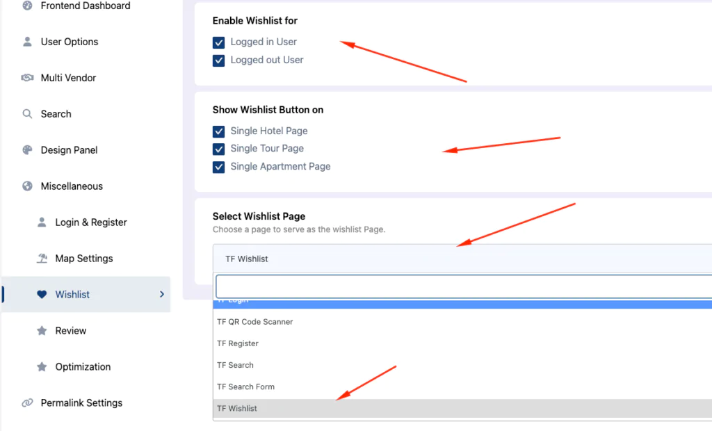
Task: Open Login & Register submenu item
Action: [x=91, y=222]
